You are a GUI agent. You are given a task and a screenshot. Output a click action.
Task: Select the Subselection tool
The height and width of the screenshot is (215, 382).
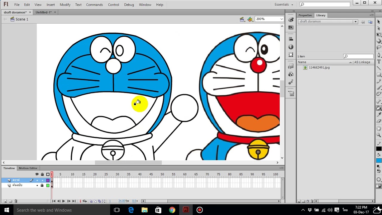coord(379,28)
